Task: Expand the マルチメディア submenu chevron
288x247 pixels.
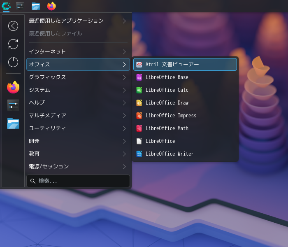Action: (x=124, y=116)
